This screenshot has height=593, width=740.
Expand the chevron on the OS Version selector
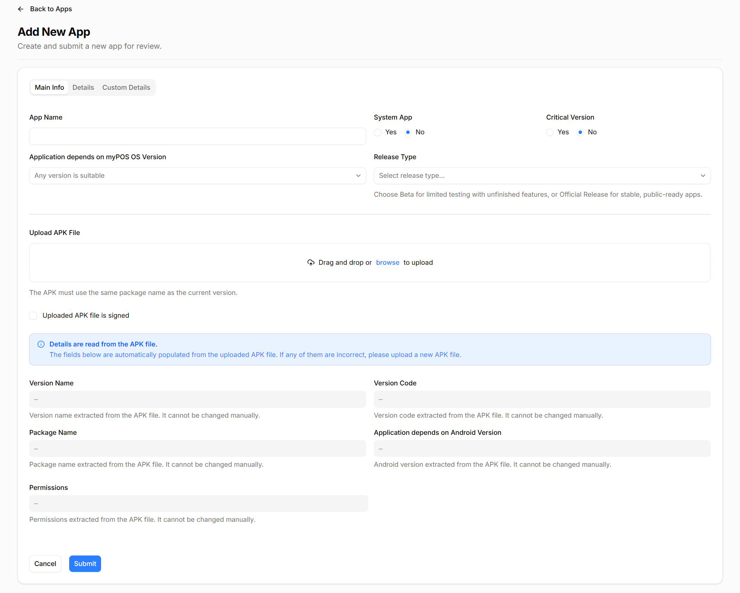click(x=358, y=175)
